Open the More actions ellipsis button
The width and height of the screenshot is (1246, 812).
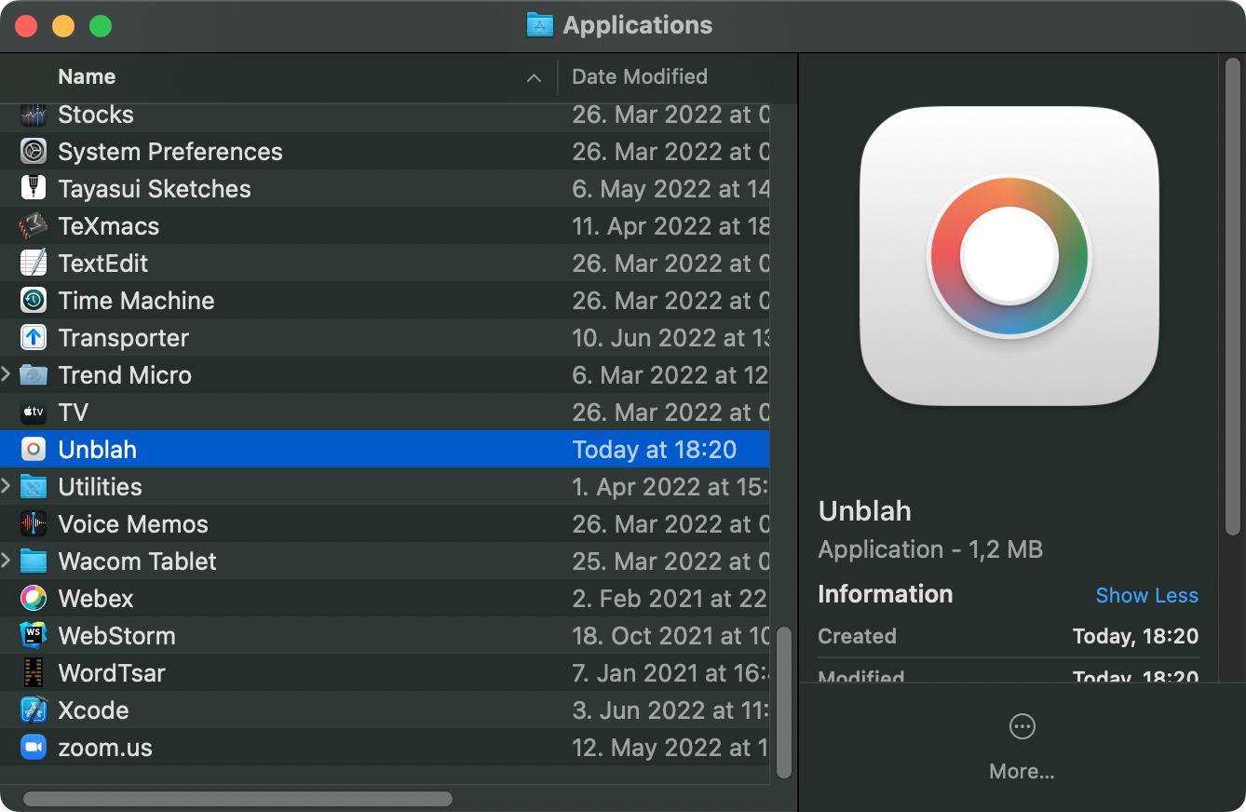pyautogui.click(x=1023, y=726)
